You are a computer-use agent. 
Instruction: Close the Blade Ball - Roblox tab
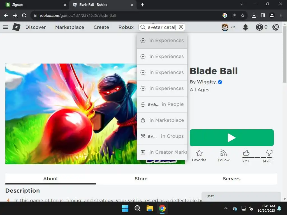[x=132, y=5]
